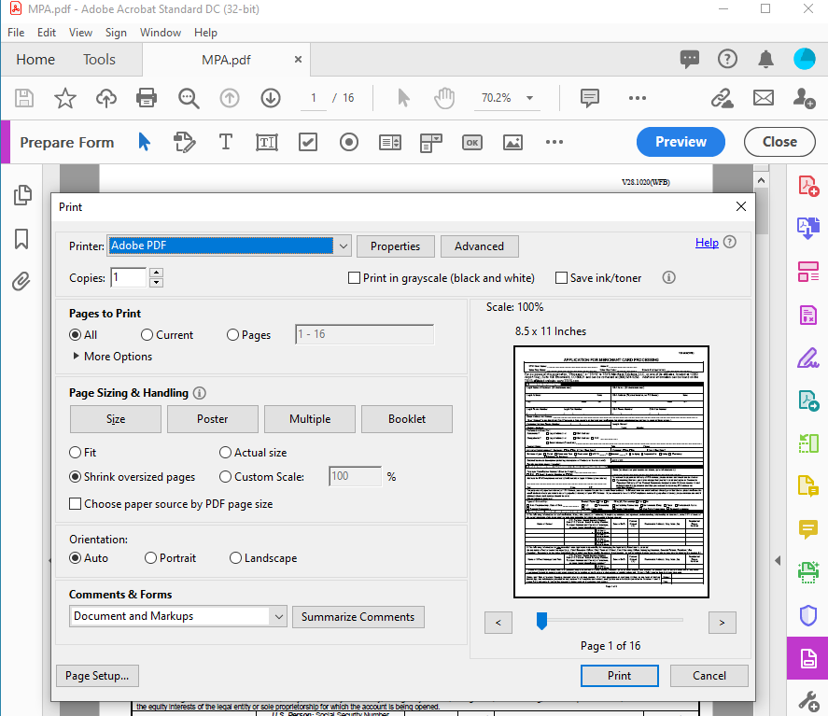Check the Save ink/toner option
Screen dimensions: 828x716
(561, 278)
